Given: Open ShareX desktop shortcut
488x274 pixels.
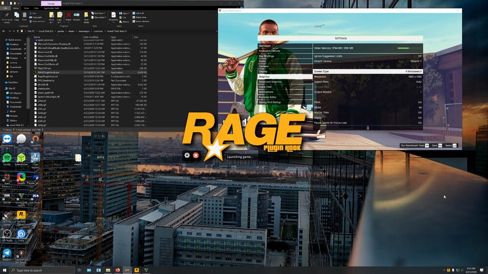Looking at the screenshot, I should (x=21, y=178).
